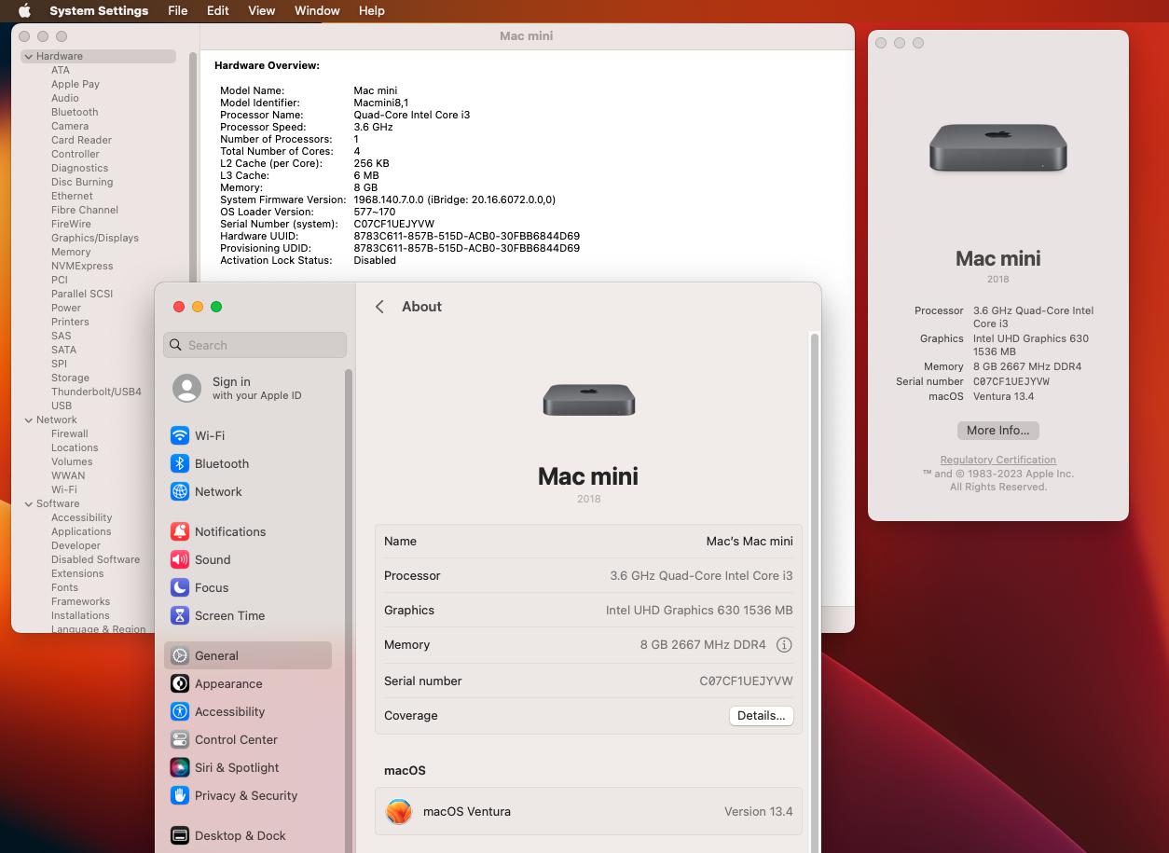Click the About pane scrollbar
Viewport: 1169px width, 853px height.
(814, 592)
